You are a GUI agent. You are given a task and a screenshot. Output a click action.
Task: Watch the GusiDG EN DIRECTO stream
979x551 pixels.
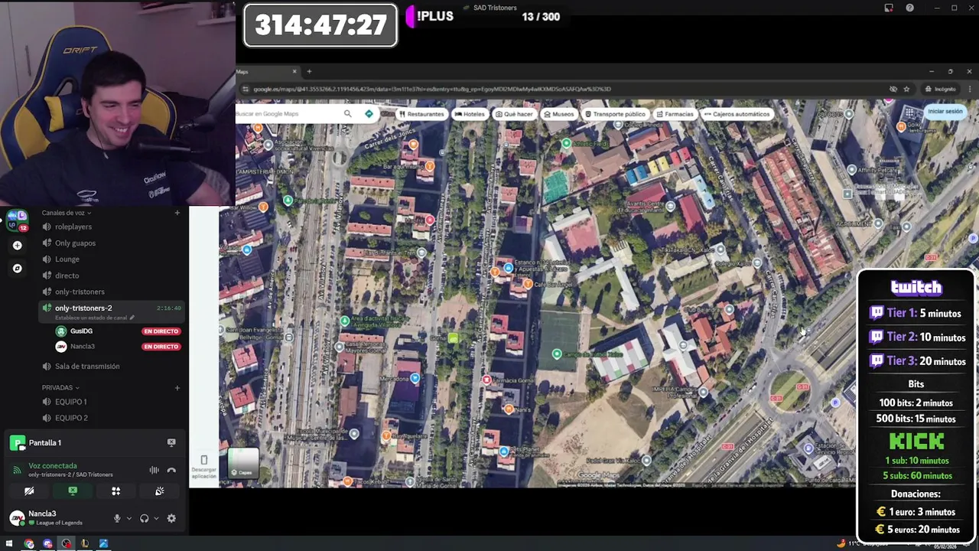(161, 331)
